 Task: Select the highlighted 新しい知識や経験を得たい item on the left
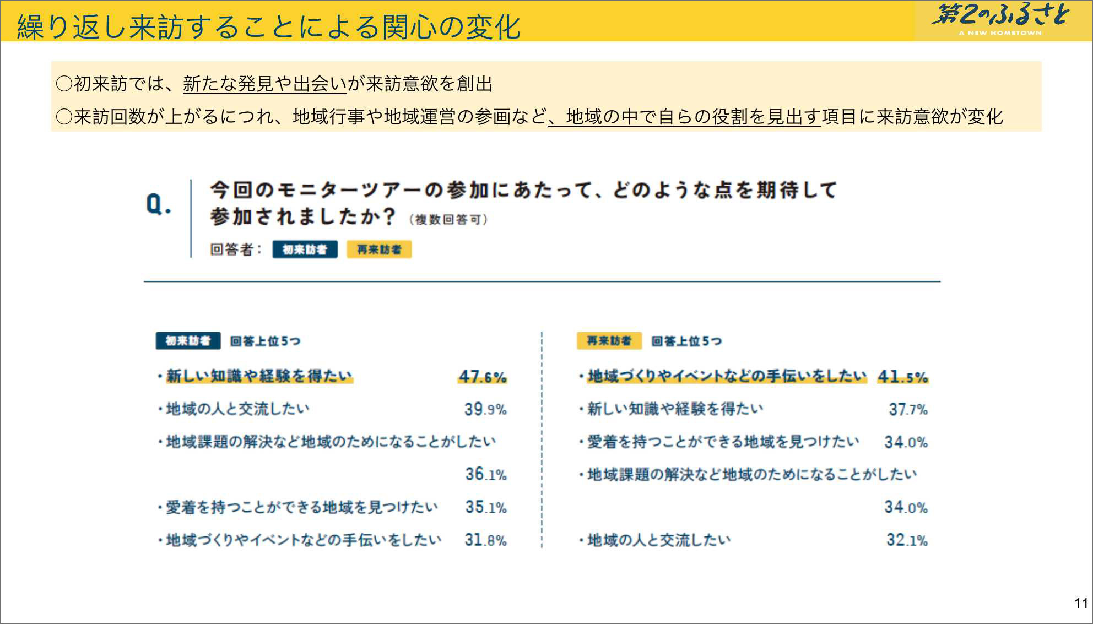[259, 376]
